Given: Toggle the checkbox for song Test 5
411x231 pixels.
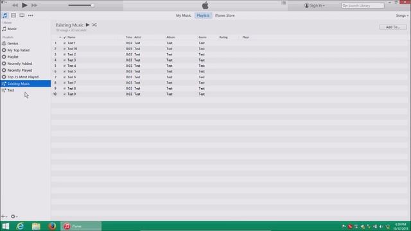Looking at the screenshot, I should click(64, 71).
